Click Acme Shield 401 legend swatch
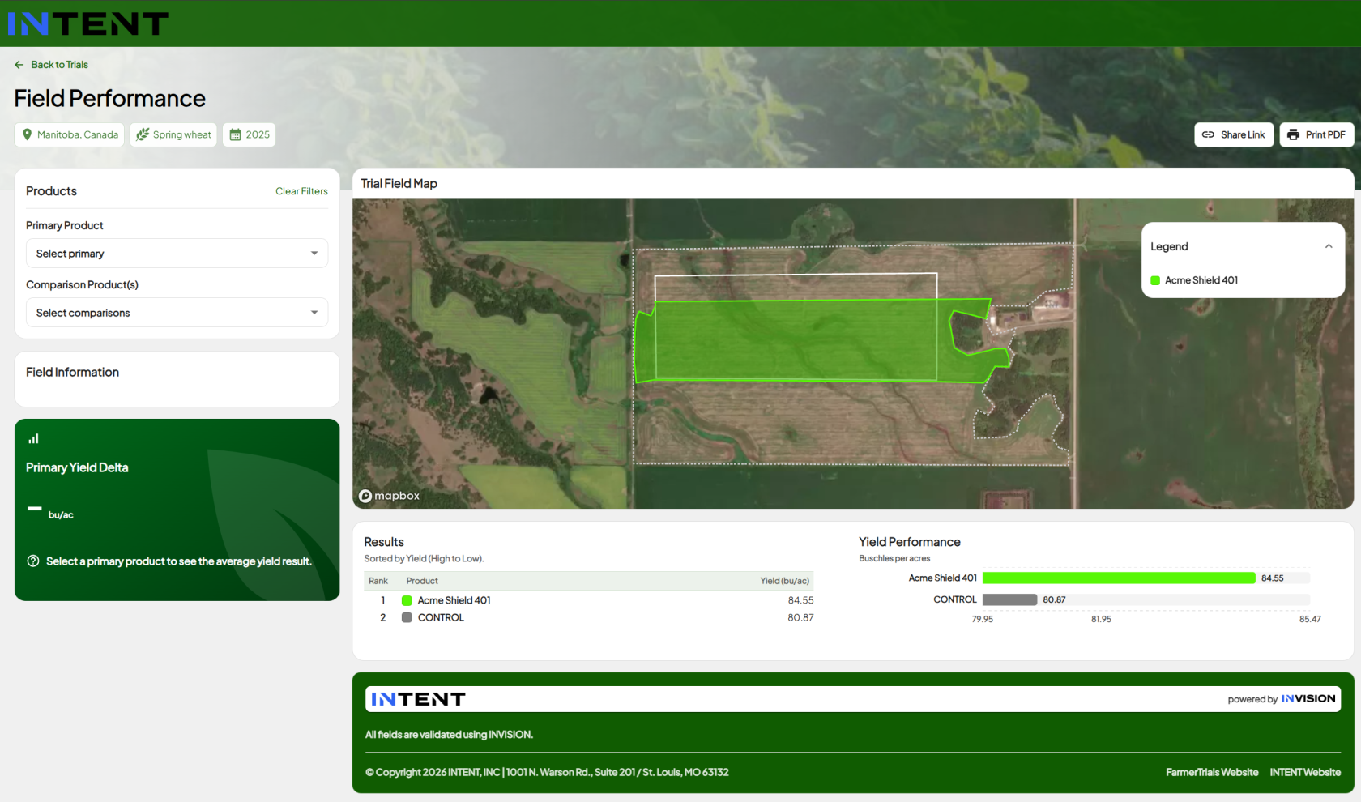The height and width of the screenshot is (802, 1361). (x=1155, y=280)
